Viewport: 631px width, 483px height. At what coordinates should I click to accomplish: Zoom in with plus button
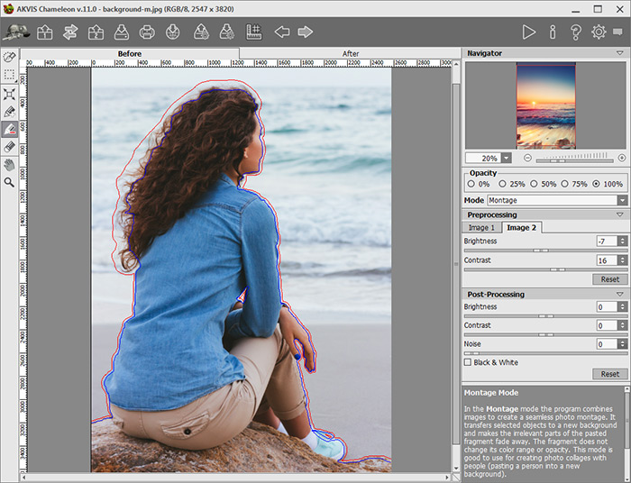point(622,158)
